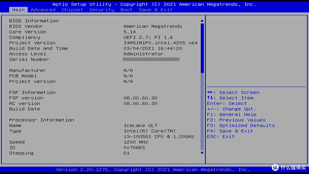Click processor Type Intel(R) Core(TM) value
This screenshot has width=309, height=174.
(x=150, y=131)
